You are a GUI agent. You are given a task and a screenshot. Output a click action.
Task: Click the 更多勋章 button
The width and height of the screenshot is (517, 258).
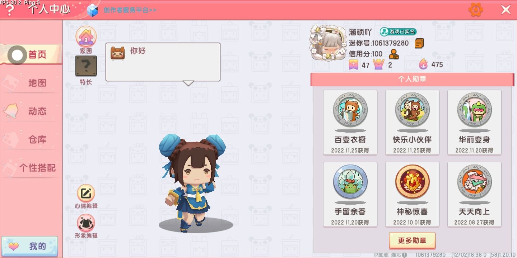click(412, 240)
